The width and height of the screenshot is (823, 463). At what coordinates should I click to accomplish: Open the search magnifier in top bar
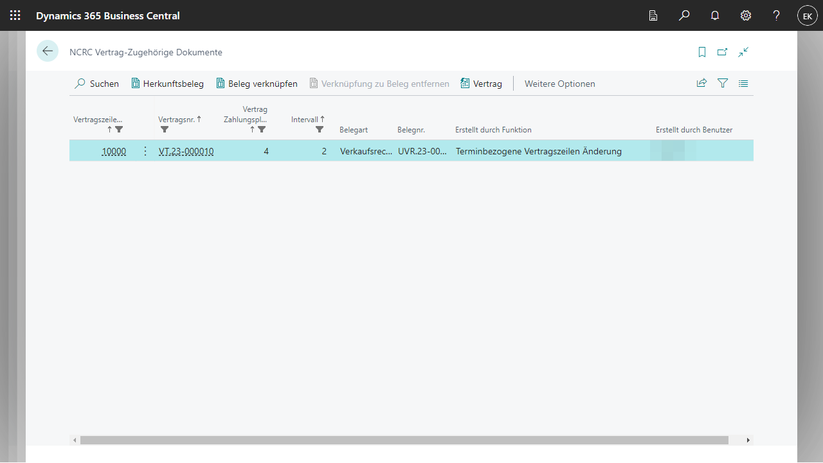point(684,15)
